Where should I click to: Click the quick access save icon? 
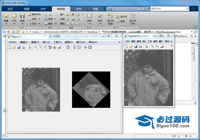[x=110, y=9]
